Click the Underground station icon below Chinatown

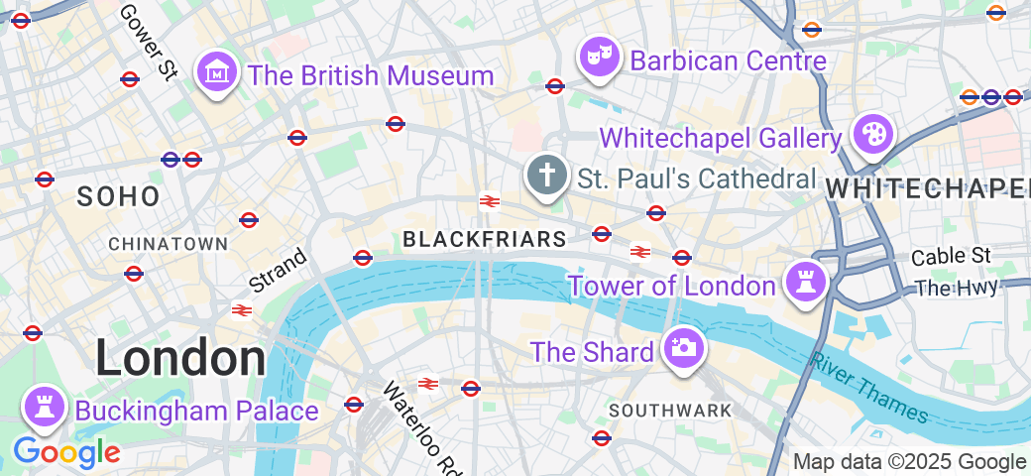coord(134,274)
